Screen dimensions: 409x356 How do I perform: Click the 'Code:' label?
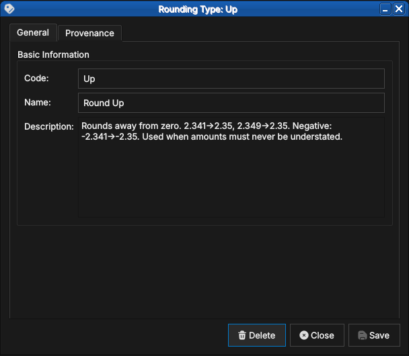[36, 78]
